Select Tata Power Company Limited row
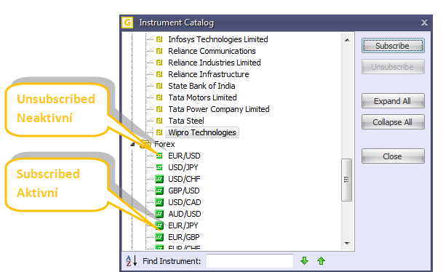The height and width of the screenshot is (272, 443). (219, 109)
